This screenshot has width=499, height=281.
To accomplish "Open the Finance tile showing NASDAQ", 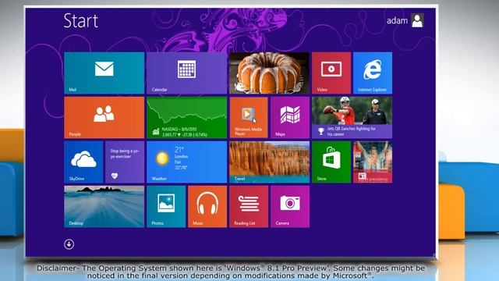I will [187, 118].
